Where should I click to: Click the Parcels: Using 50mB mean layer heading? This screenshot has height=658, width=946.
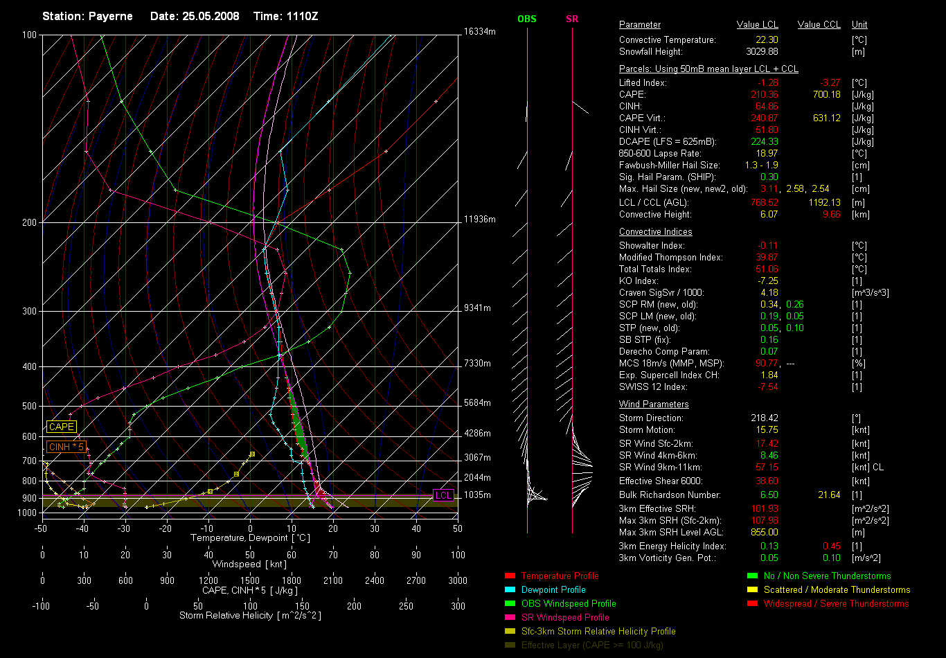click(x=708, y=69)
